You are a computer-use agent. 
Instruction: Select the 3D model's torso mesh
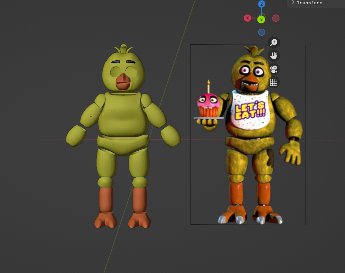pos(123,115)
